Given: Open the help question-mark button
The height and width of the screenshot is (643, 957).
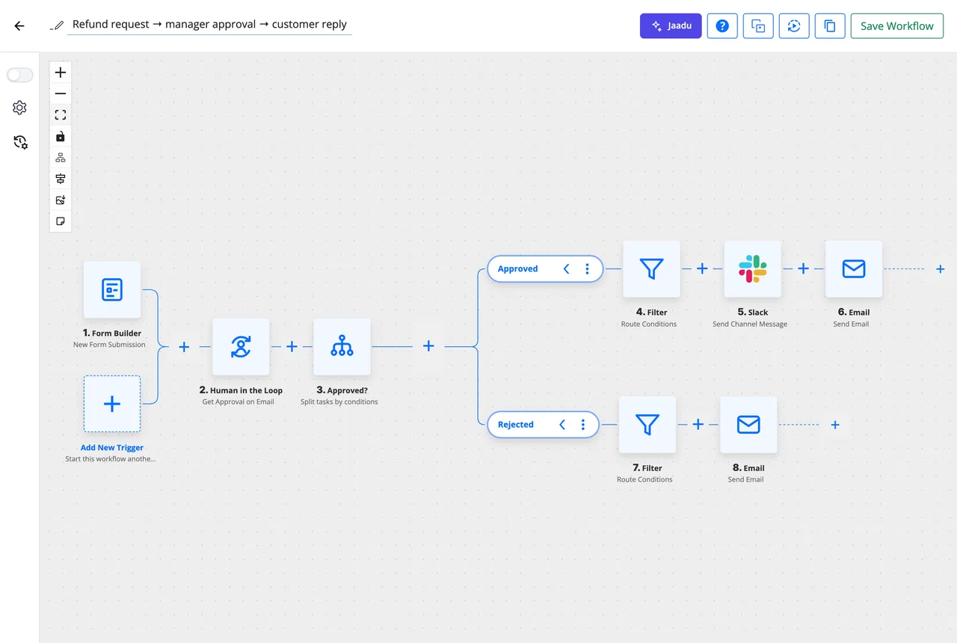Looking at the screenshot, I should 722,25.
